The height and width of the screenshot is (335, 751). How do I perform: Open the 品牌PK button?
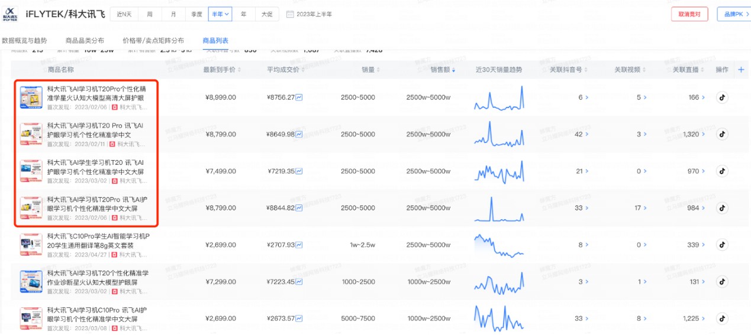[x=734, y=14]
